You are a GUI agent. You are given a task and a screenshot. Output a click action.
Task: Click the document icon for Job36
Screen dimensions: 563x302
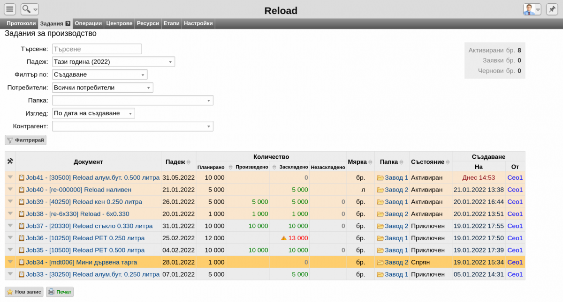click(x=21, y=238)
